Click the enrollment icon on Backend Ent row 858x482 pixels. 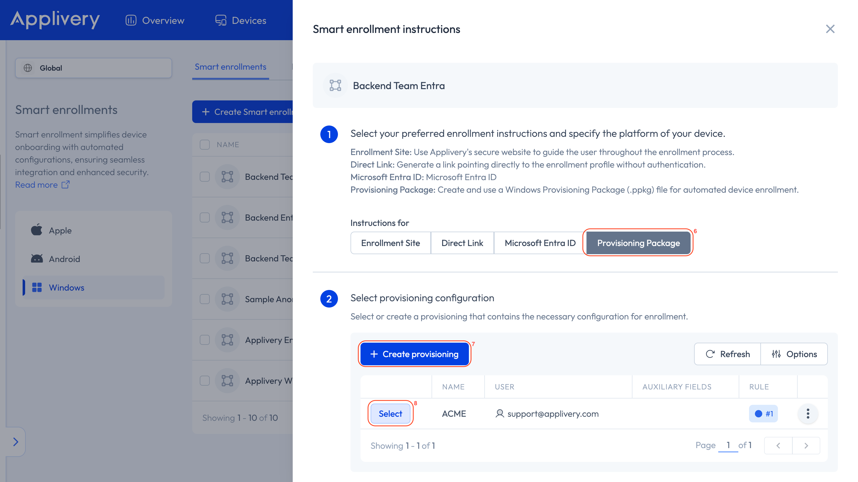[x=227, y=218]
